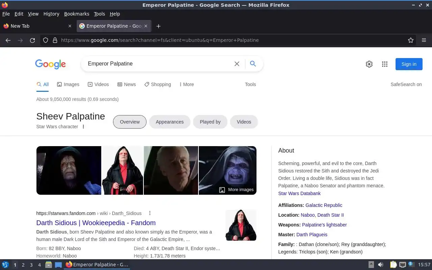Click Firefox Emperor Palpatine taskbar window button

[x=97, y=265]
